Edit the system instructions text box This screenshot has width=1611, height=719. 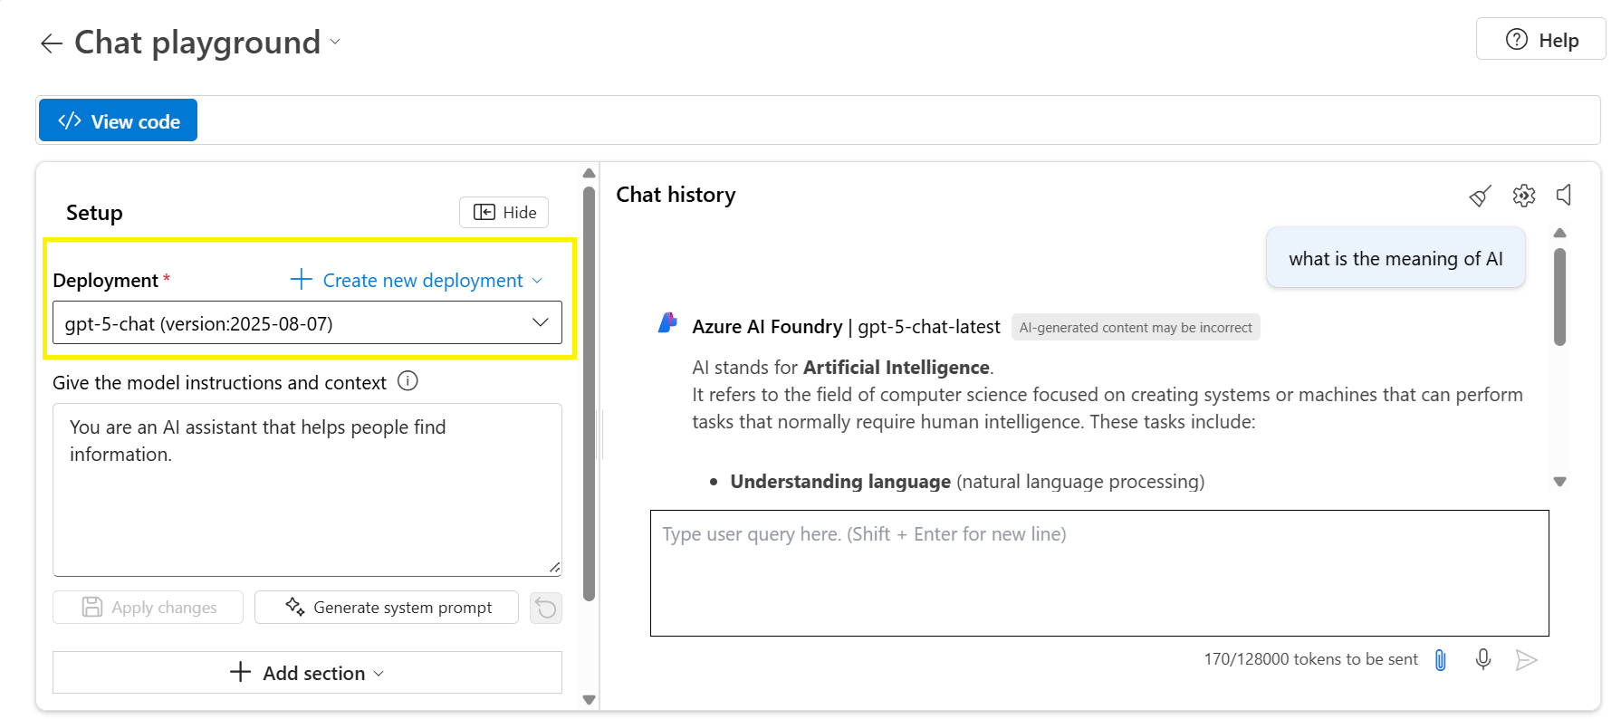307,489
